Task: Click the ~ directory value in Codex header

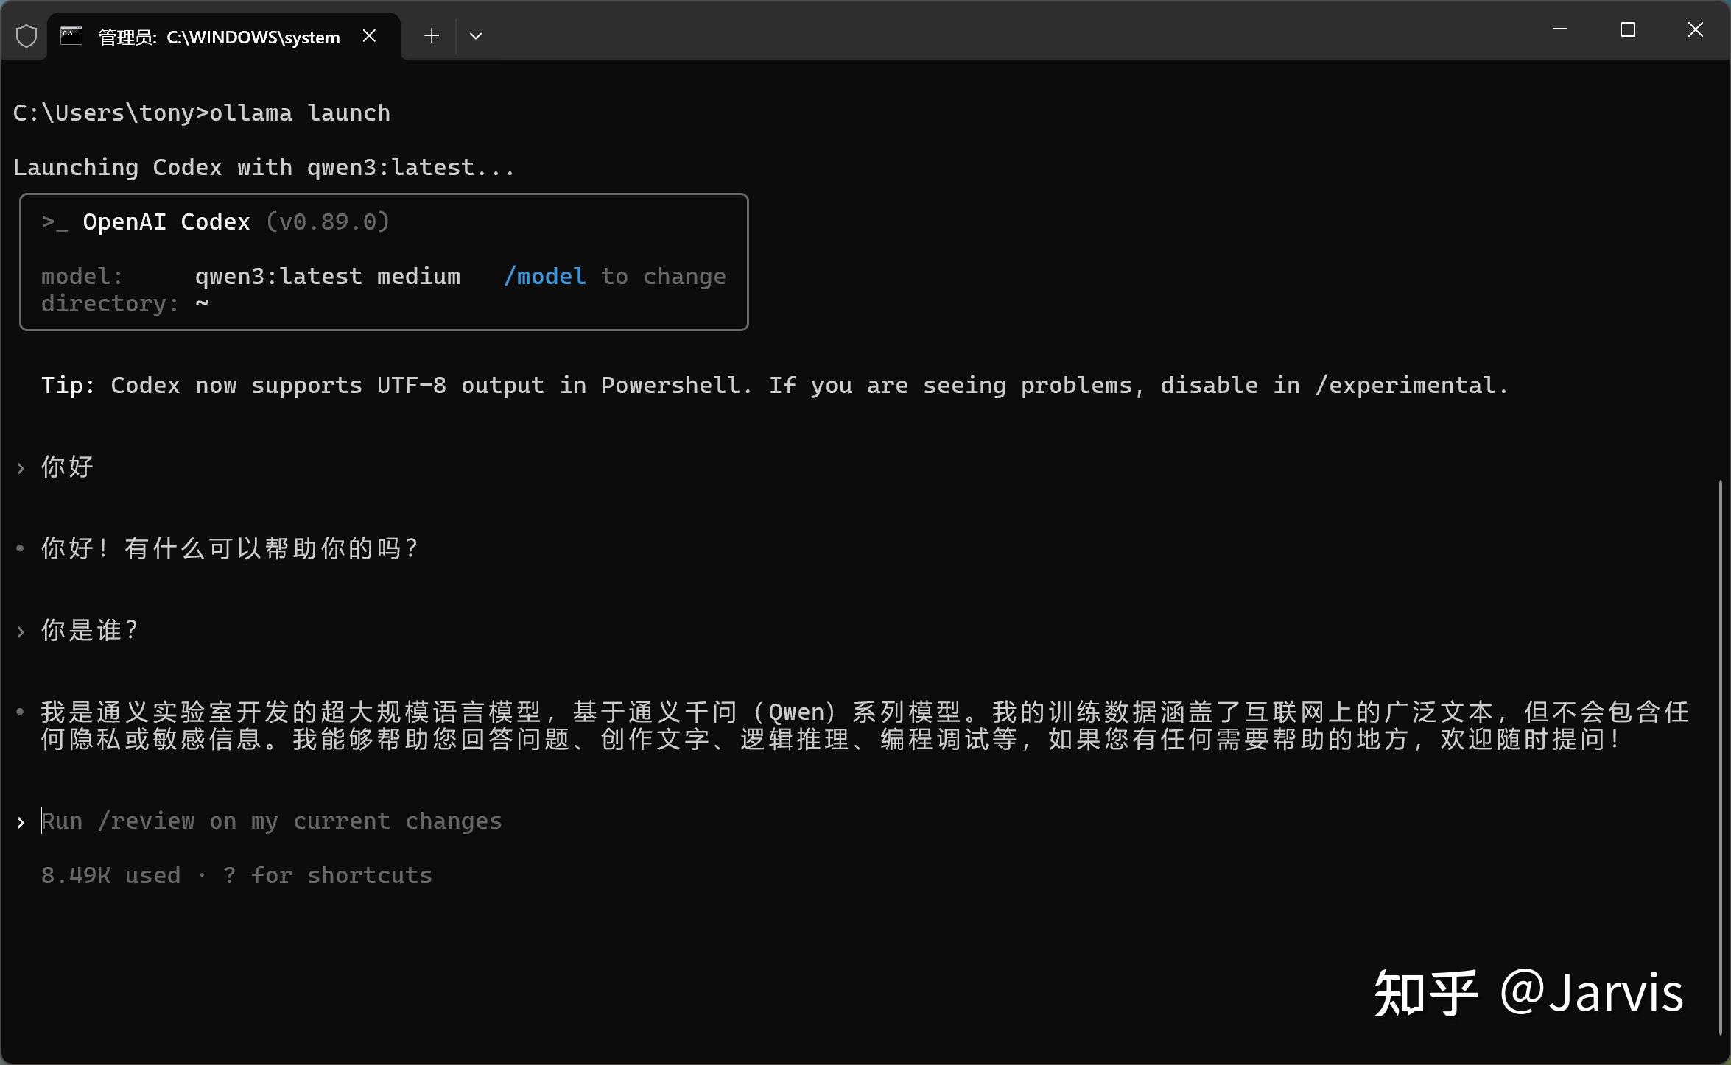Action: 202,304
